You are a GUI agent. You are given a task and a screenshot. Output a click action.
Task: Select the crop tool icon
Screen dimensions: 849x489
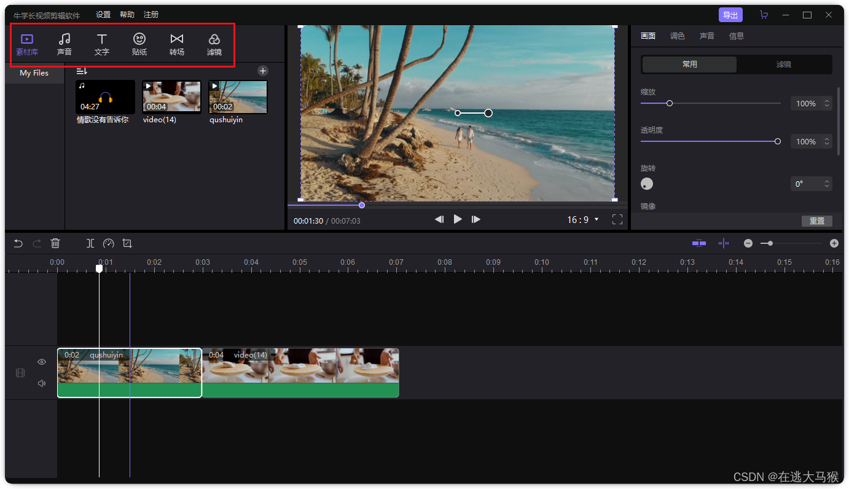click(x=127, y=243)
